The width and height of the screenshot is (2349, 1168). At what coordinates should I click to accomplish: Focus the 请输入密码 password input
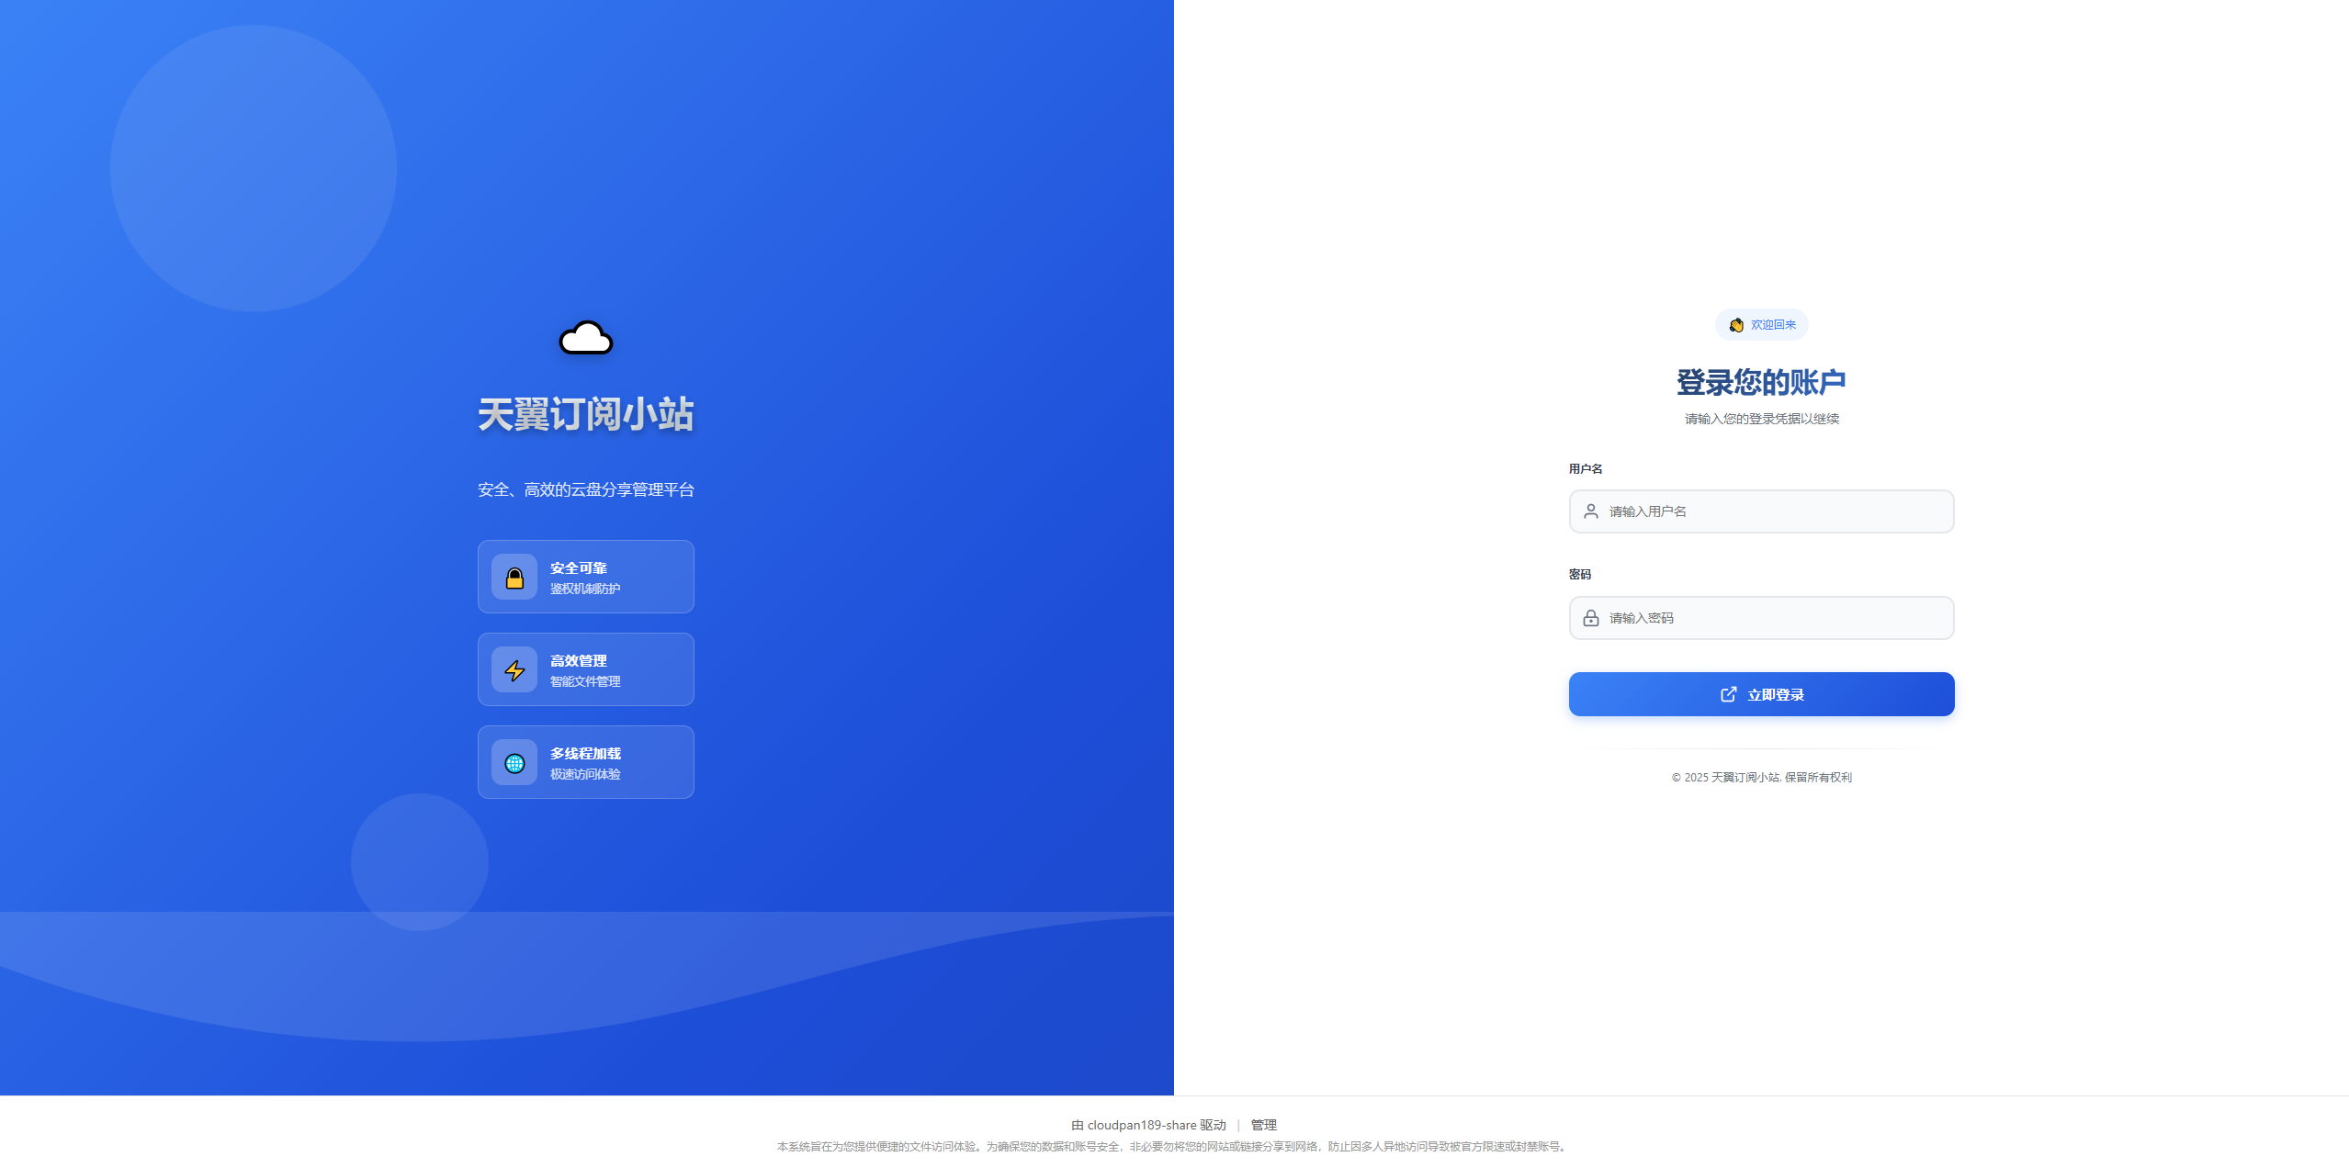[x=1759, y=617]
